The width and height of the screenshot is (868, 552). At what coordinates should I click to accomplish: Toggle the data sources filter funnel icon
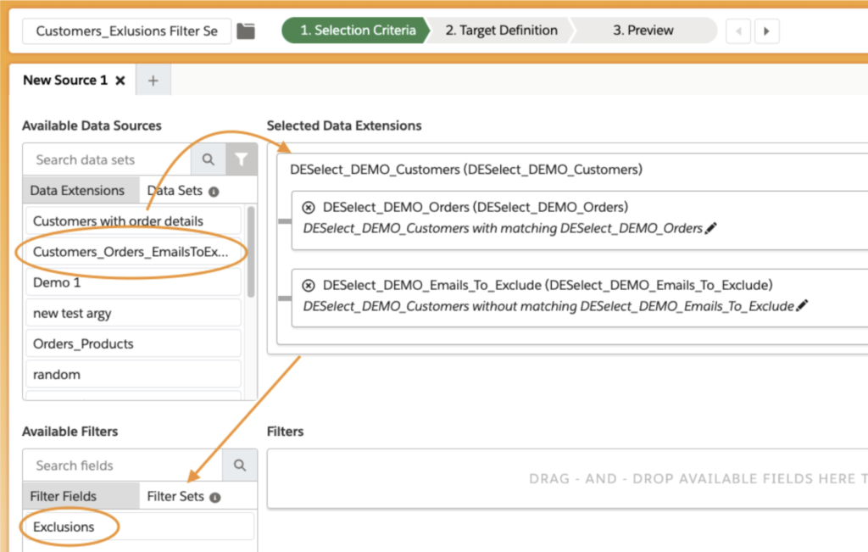point(242,159)
